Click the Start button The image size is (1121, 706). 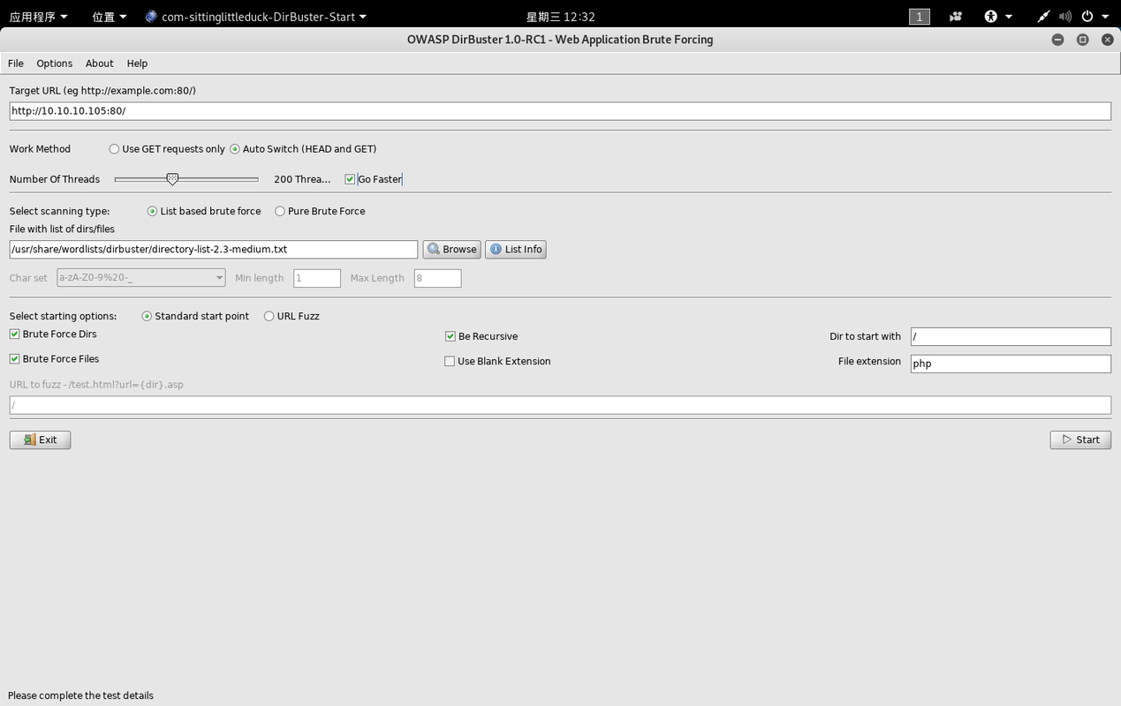point(1080,439)
